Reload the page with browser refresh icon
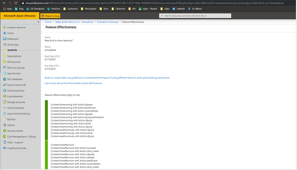Image resolution: width=297 pixels, height=170 pixels. (x=16, y=3)
